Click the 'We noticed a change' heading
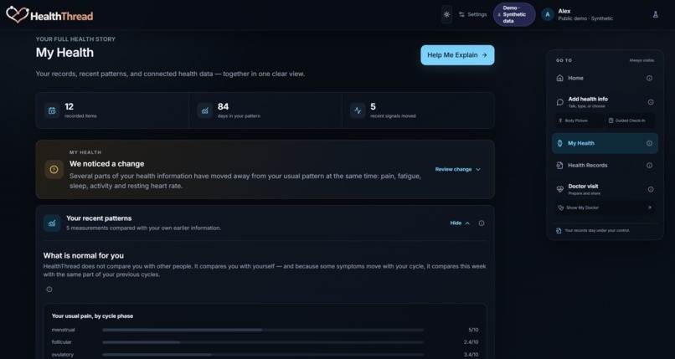Viewport: 675px width, 359px height. [x=106, y=164]
